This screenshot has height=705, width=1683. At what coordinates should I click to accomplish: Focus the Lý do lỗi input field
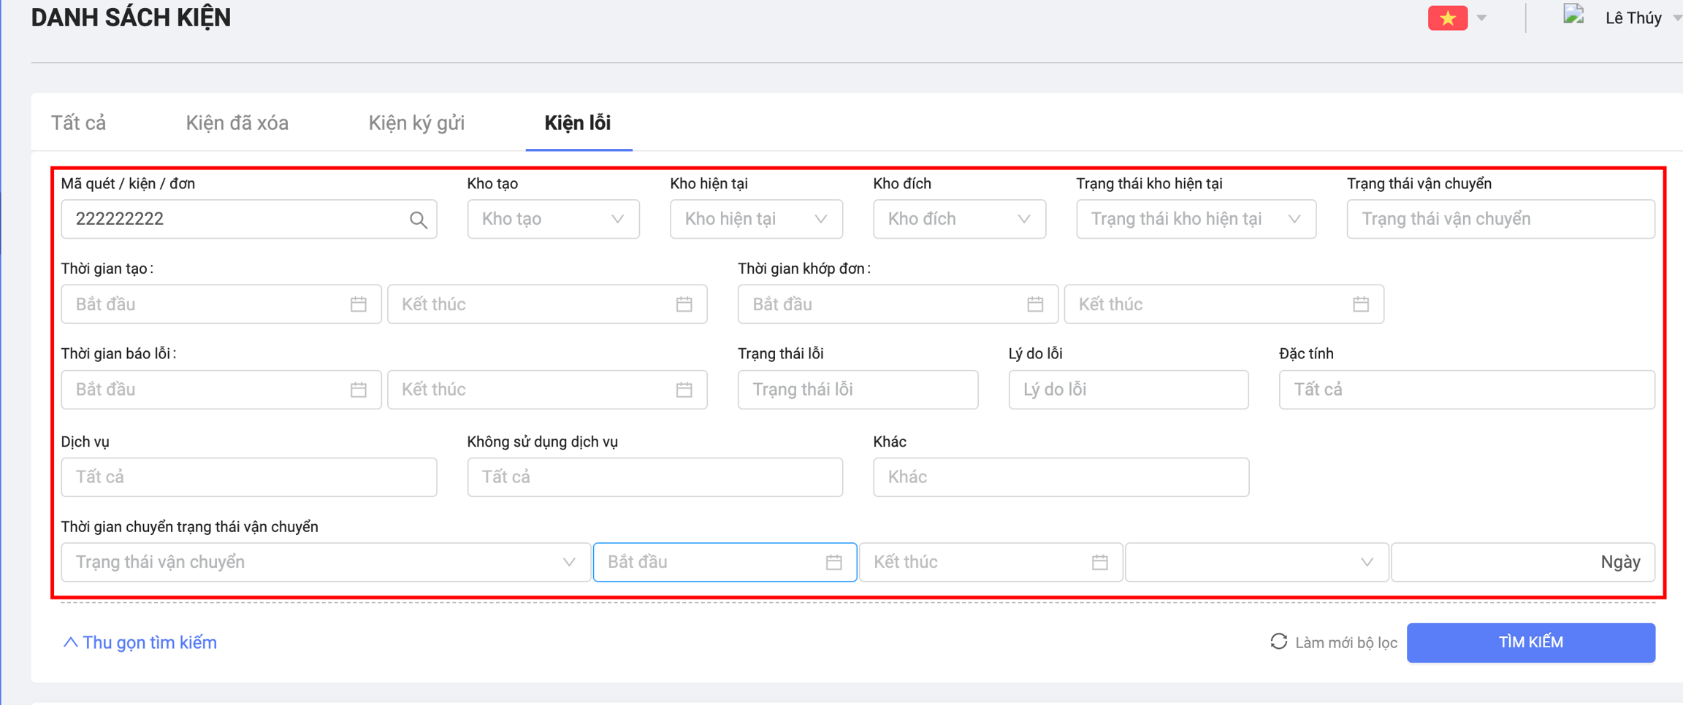1128,390
